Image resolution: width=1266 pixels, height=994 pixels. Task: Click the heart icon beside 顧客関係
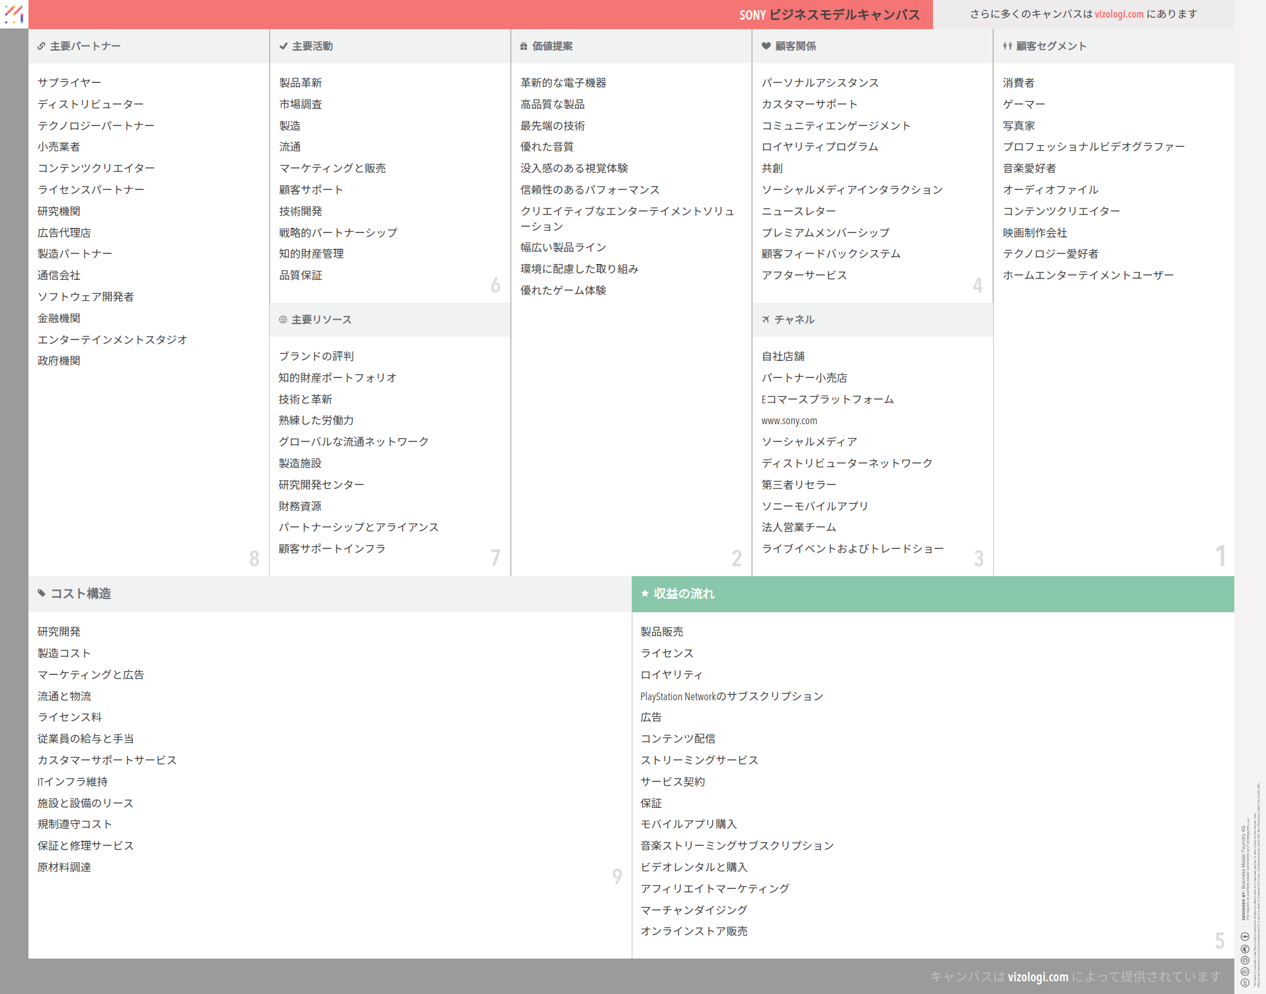tap(766, 46)
